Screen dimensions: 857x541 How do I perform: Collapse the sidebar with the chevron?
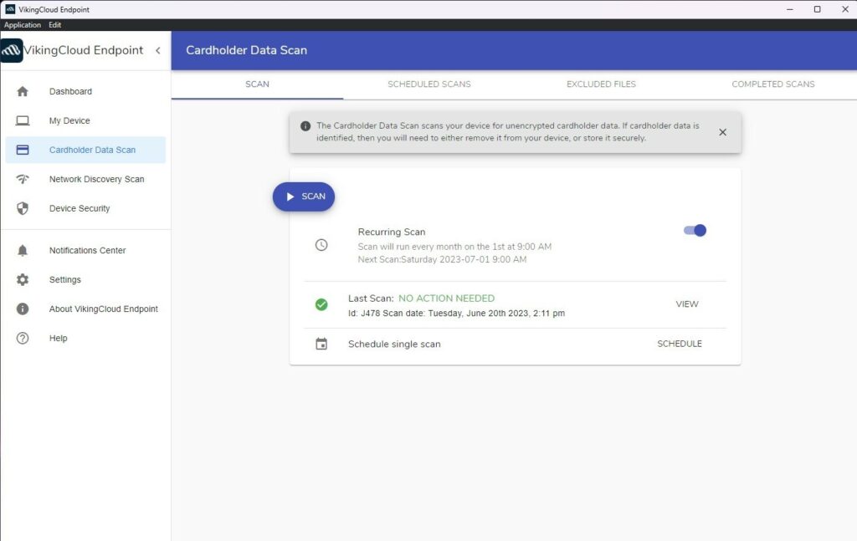point(157,50)
